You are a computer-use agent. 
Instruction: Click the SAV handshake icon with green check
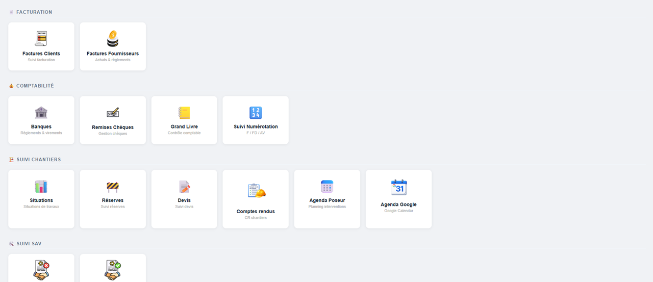[113, 271]
